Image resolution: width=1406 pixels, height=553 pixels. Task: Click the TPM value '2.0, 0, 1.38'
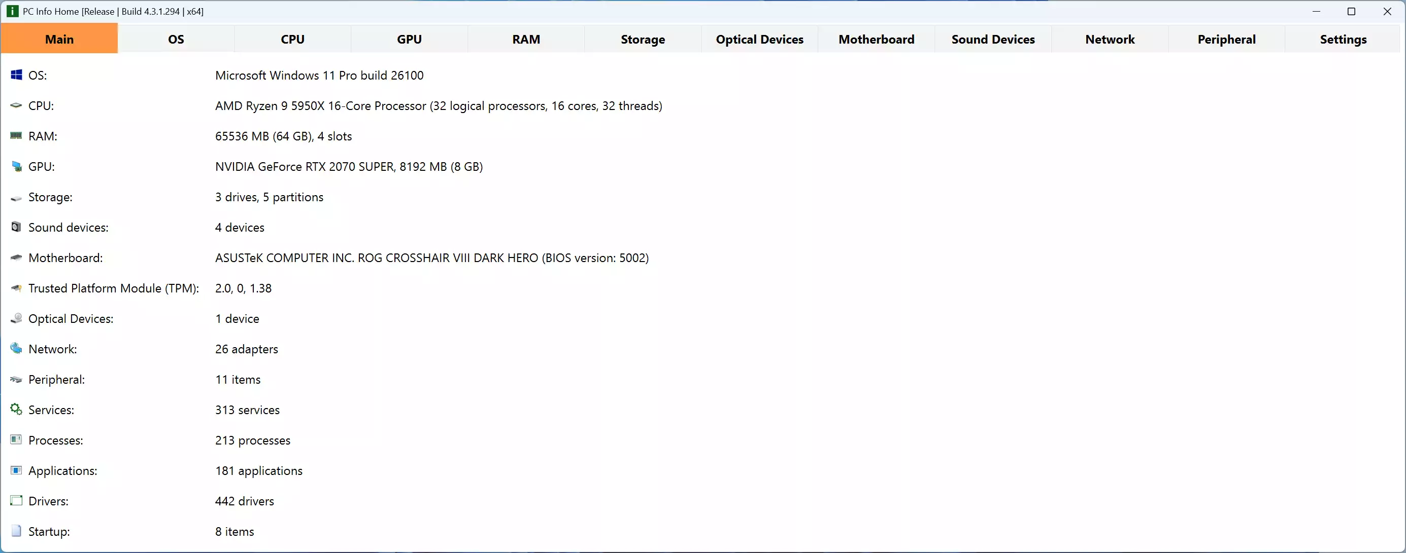point(244,288)
